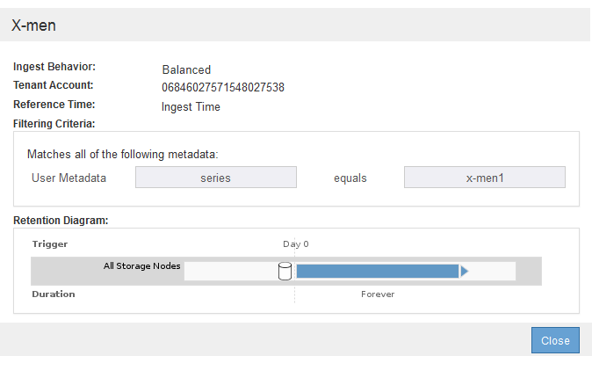Click the "series" metadata key field
Image resolution: width=592 pixels, height=385 pixels.
pyautogui.click(x=215, y=178)
